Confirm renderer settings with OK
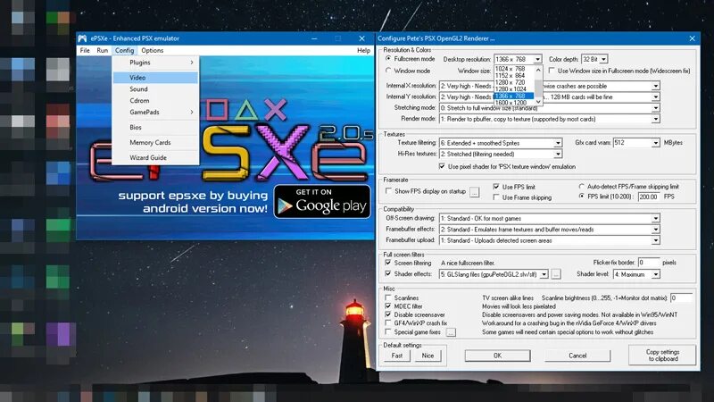 point(497,356)
